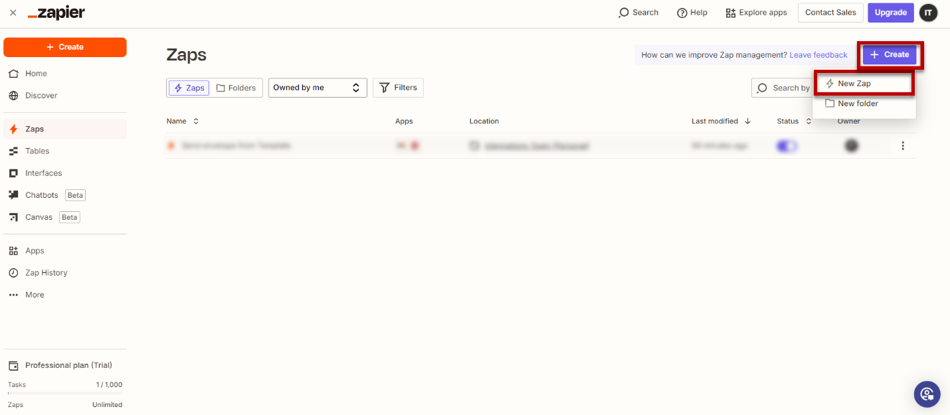The height and width of the screenshot is (415, 950).
Task: Open the blurred Zap name in row
Action: [x=236, y=145]
